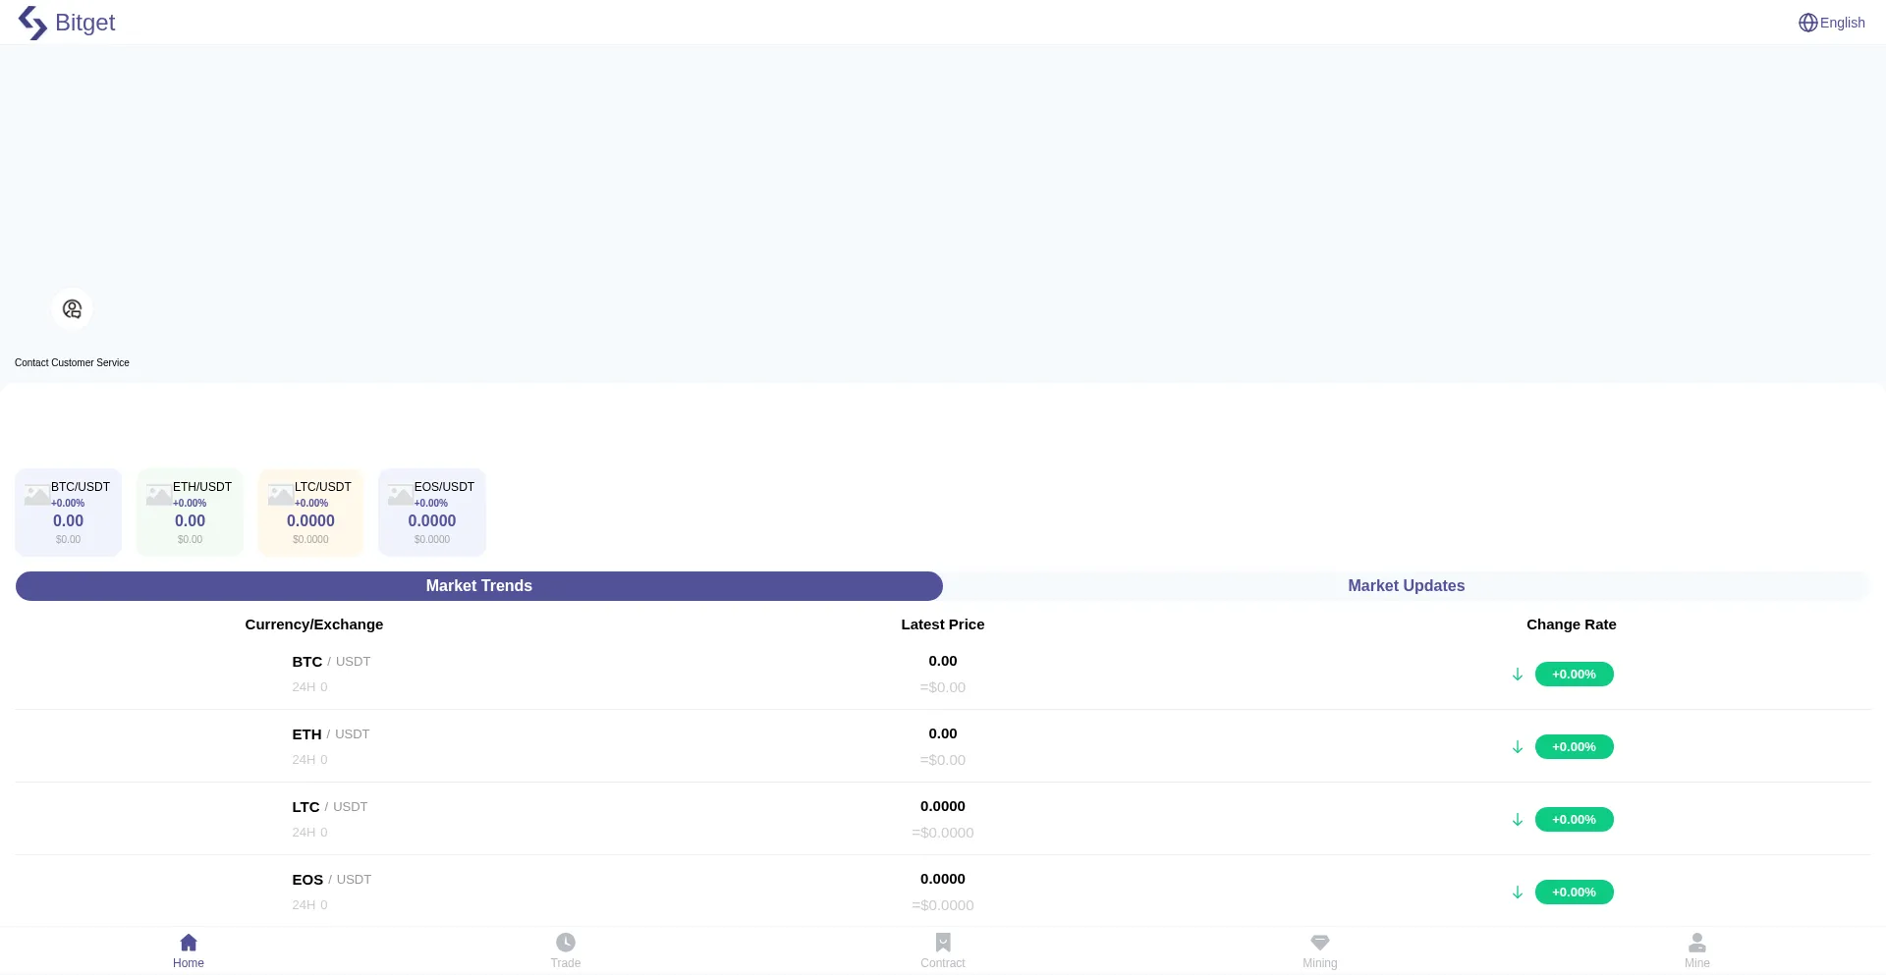Open the English language selector

pos(1831,23)
